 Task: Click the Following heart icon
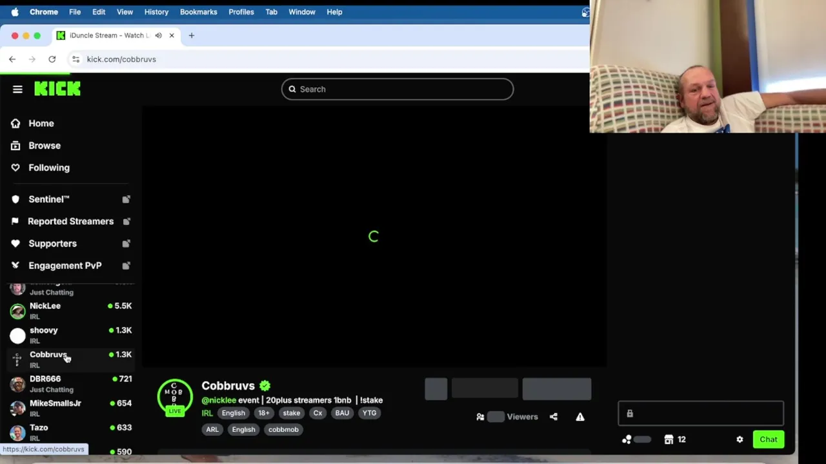15,168
